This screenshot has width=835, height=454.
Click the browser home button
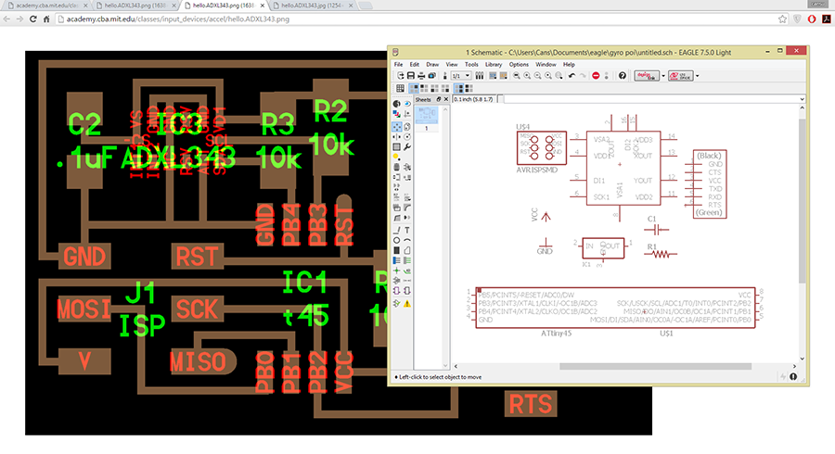pos(46,19)
